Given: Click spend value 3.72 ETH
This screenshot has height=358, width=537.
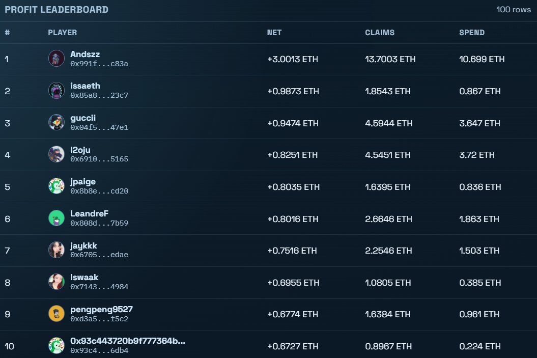Looking at the screenshot, I should point(477,155).
